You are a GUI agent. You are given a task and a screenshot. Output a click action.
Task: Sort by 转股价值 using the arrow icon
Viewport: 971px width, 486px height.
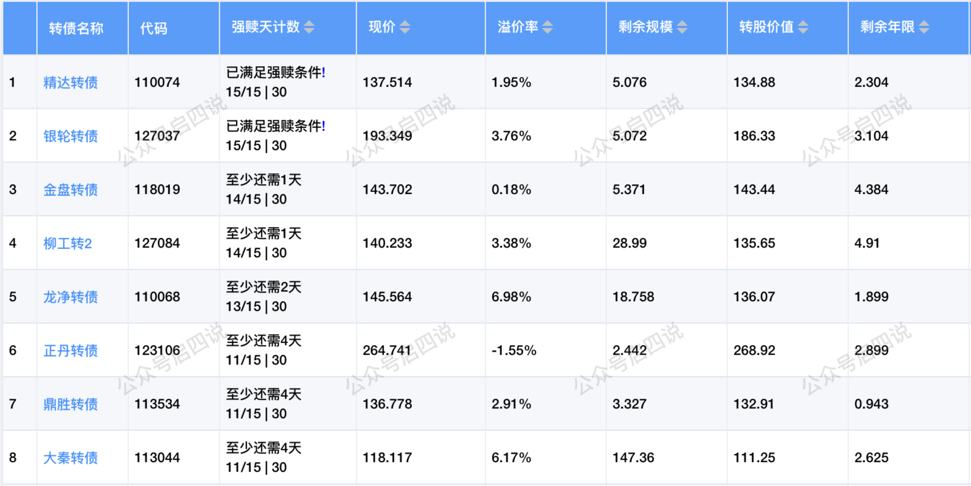point(803,27)
